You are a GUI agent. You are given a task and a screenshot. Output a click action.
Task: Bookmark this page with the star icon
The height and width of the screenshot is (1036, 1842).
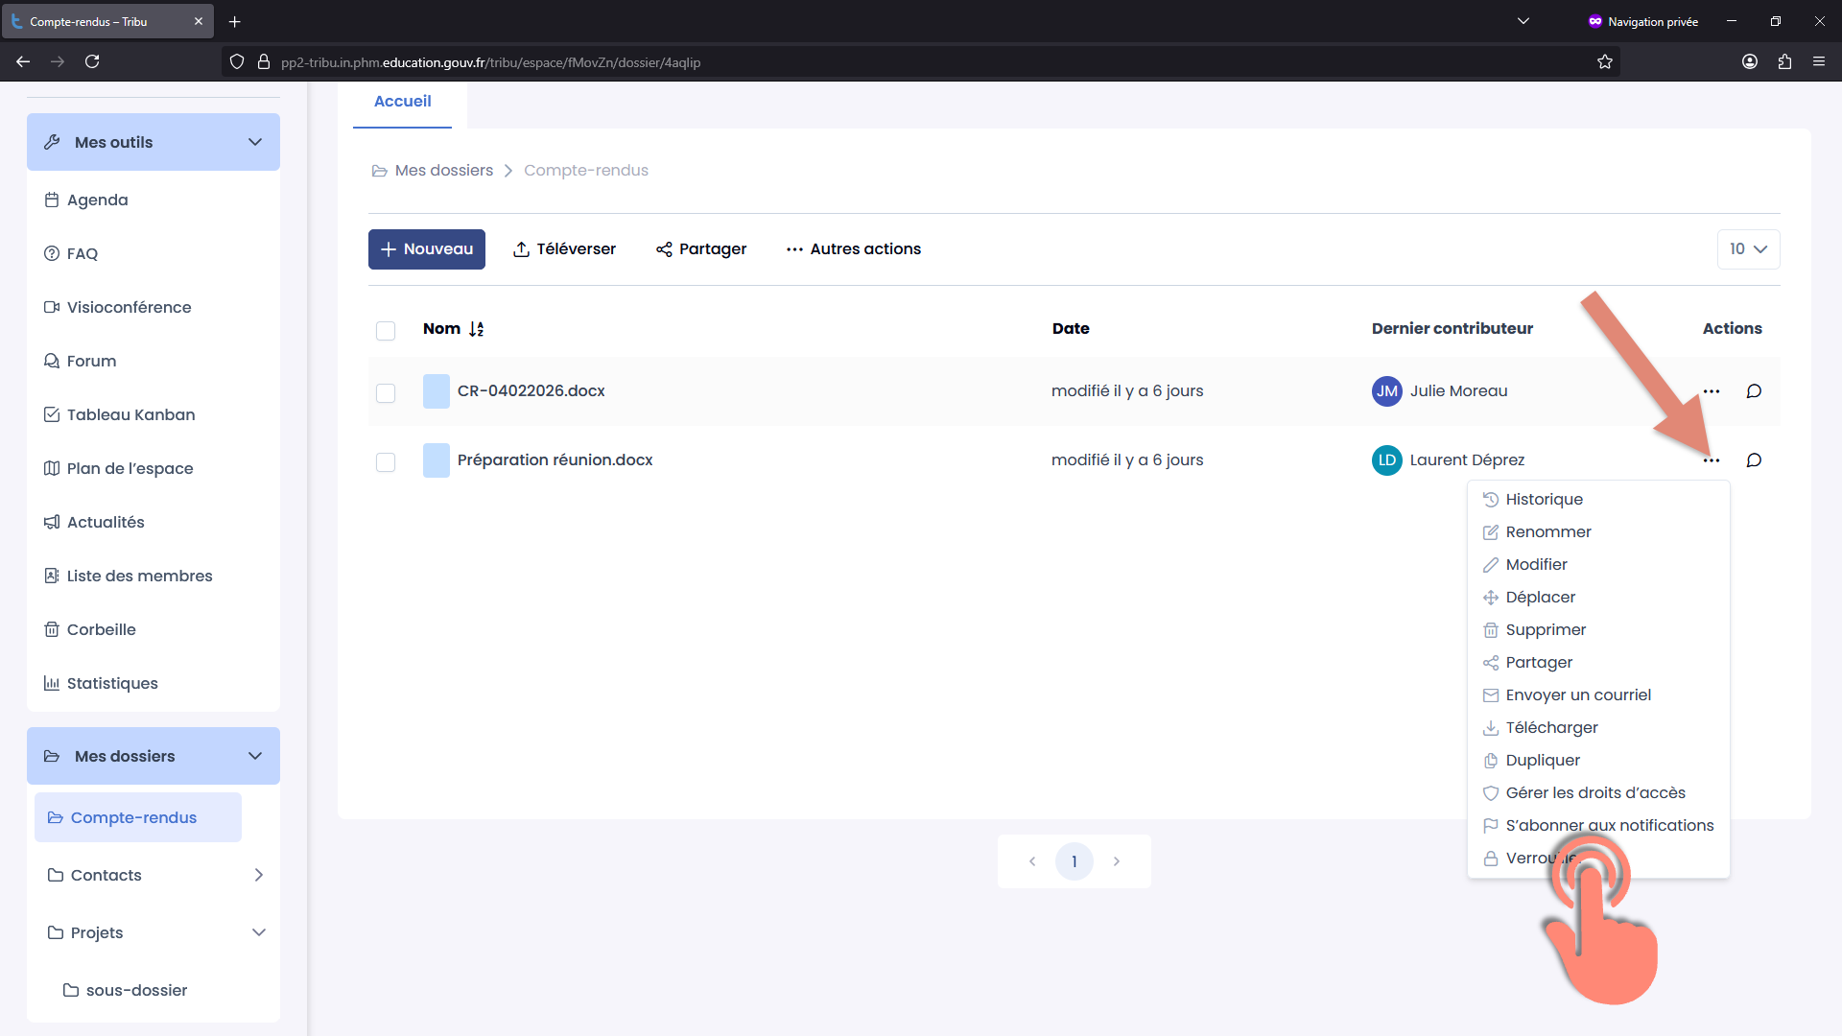coord(1605,61)
